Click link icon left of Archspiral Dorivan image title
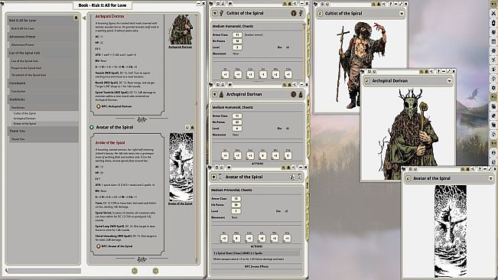 click(x=367, y=81)
